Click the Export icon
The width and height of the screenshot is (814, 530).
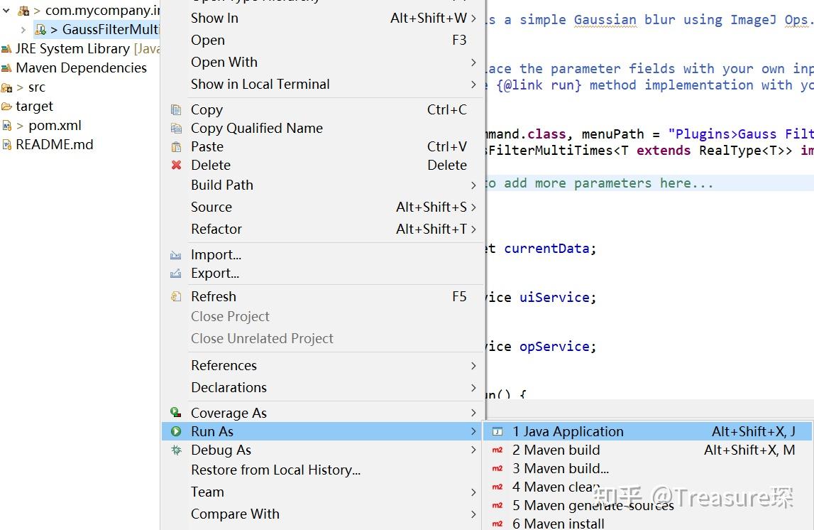[x=176, y=273]
